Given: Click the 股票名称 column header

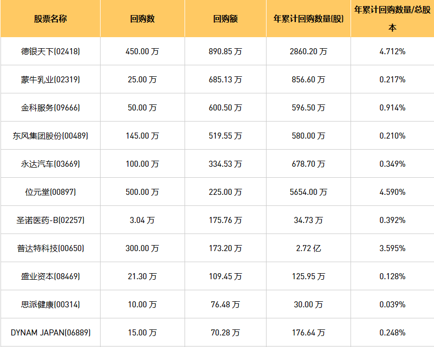Looking at the screenshot, I should pyautogui.click(x=50, y=19).
